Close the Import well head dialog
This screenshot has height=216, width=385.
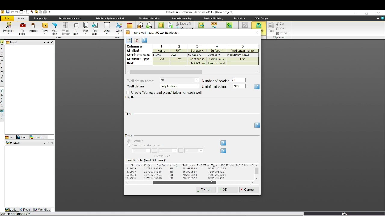tap(257, 32)
